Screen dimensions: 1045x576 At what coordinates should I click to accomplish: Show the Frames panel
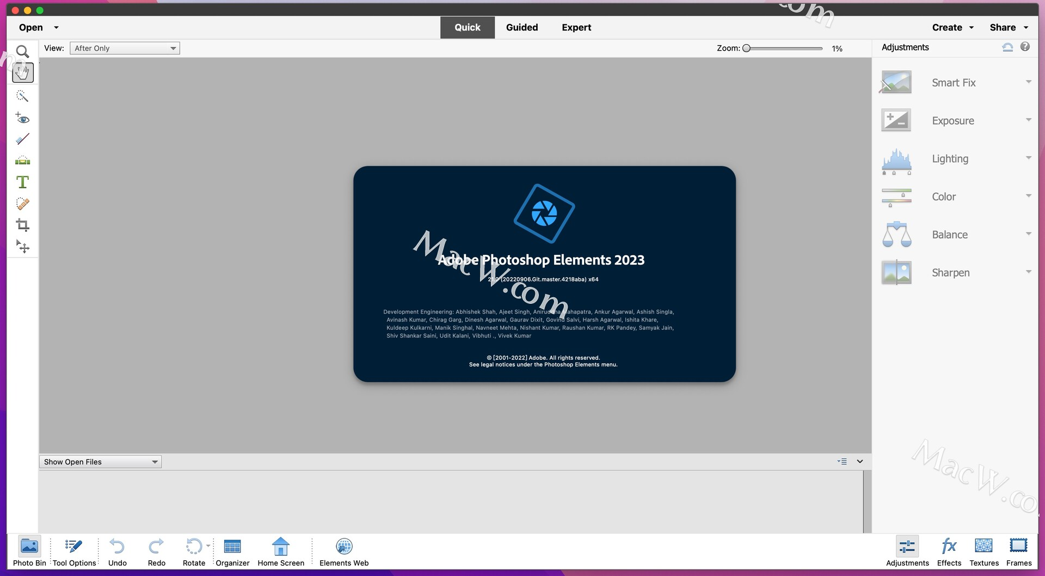(x=1019, y=552)
